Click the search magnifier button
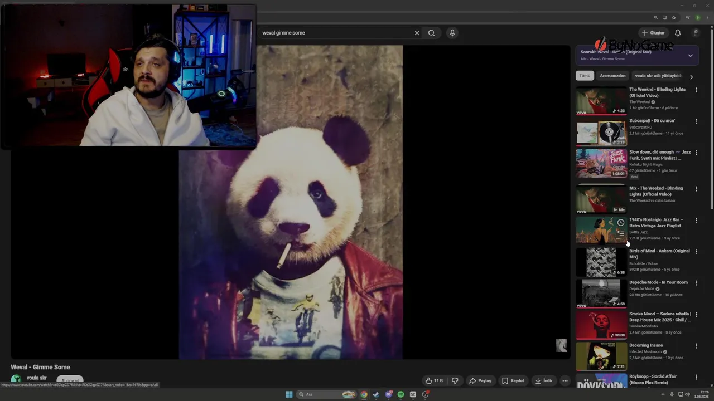Screen dimensions: 714x401 pyautogui.click(x=431, y=33)
